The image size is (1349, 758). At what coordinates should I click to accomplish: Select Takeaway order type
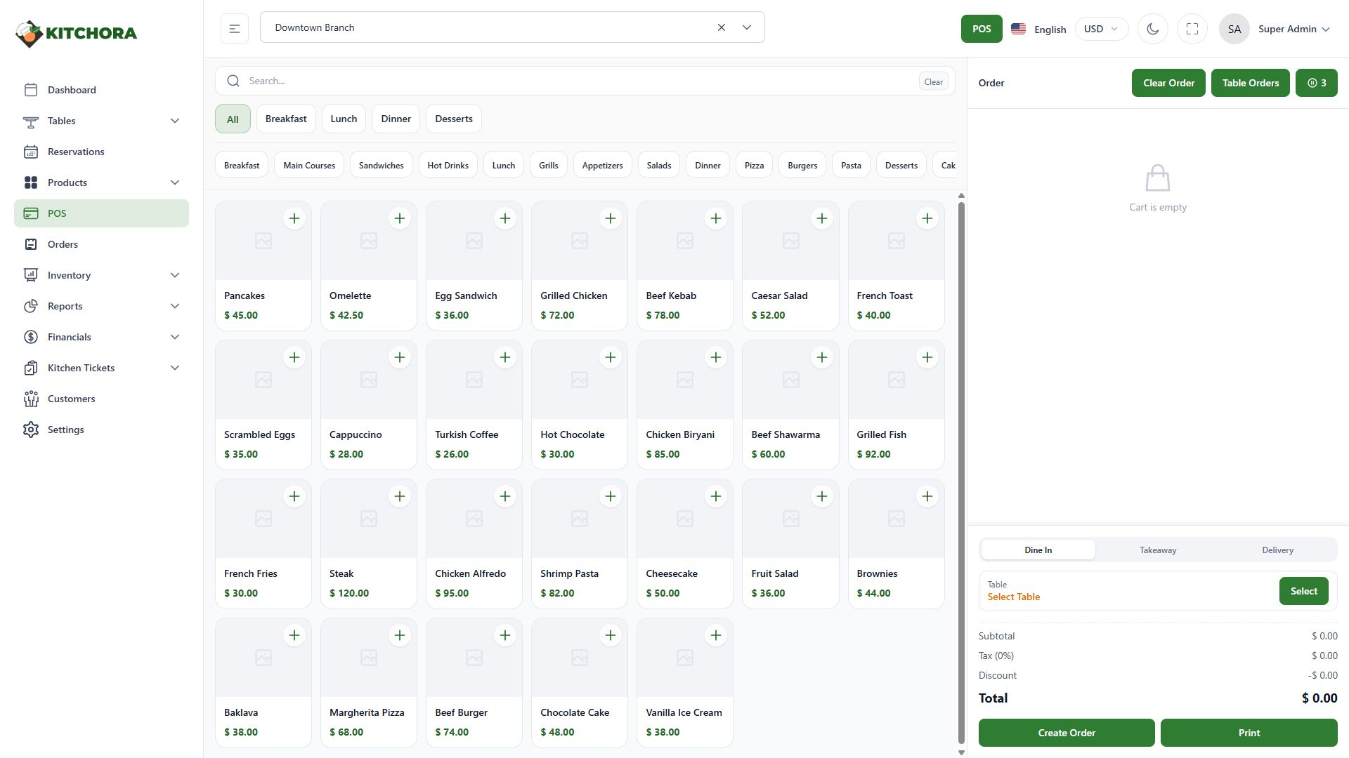click(x=1157, y=550)
